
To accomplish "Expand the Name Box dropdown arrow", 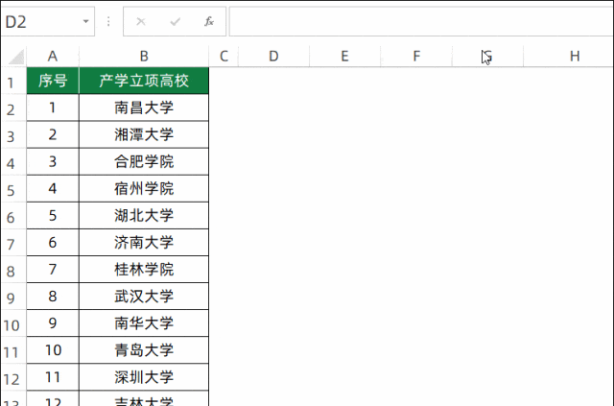I will click(x=85, y=21).
